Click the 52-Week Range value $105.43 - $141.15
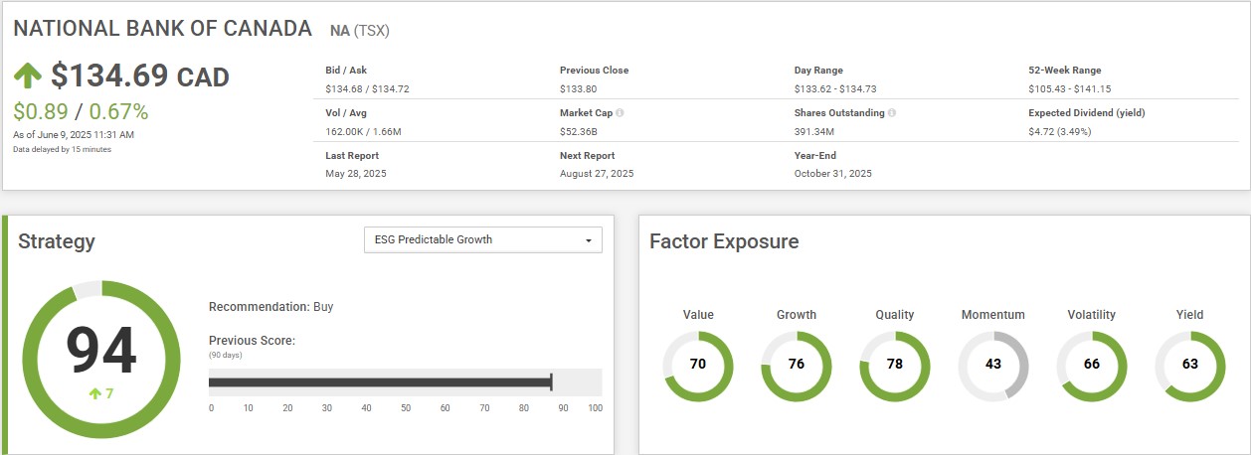This screenshot has height=455, width=1251. 1070,89
